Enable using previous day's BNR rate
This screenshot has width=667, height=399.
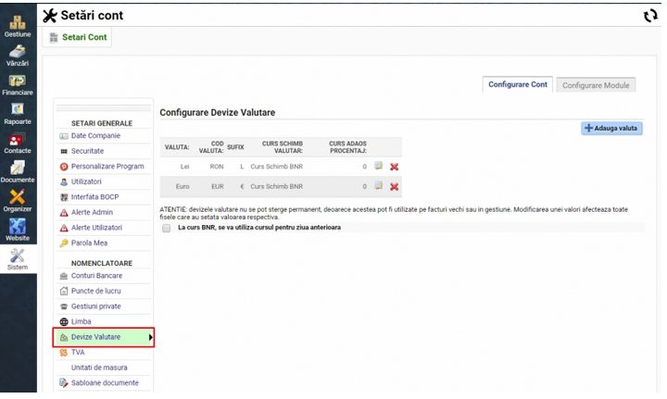tap(166, 227)
